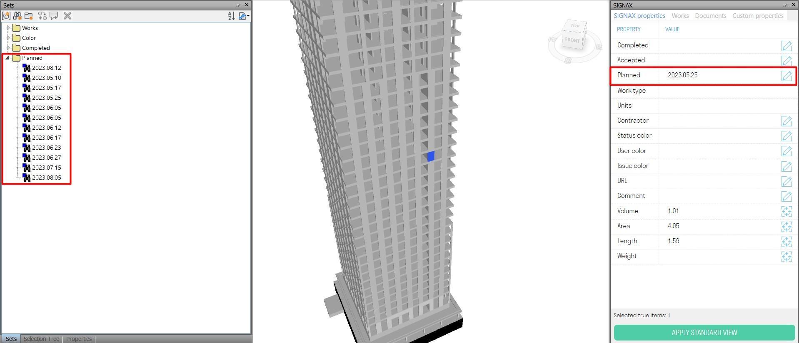Screen dimensions: 799x343
Task: Click the Save Selection icon in Sets toolbar
Action: click(6, 16)
